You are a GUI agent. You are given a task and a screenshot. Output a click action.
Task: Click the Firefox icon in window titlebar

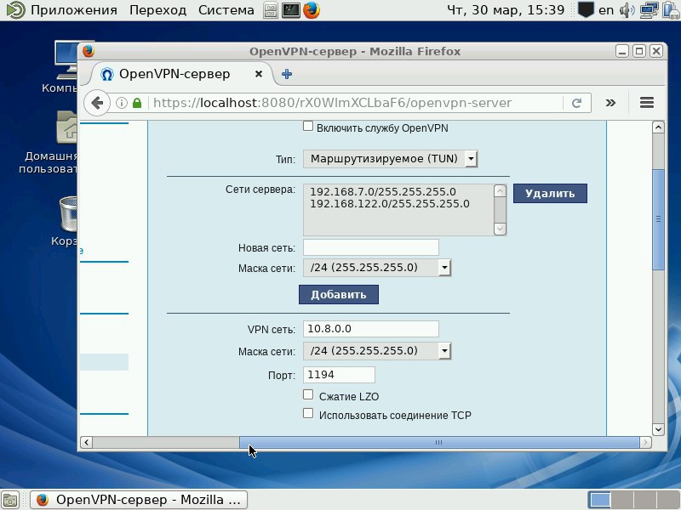pos(89,51)
